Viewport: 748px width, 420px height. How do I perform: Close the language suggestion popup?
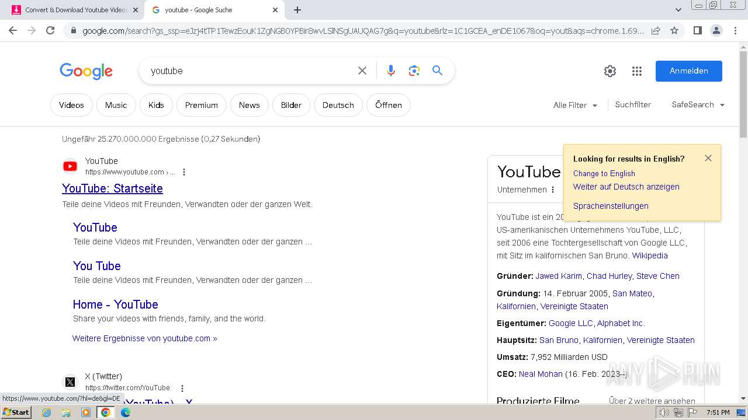(708, 158)
